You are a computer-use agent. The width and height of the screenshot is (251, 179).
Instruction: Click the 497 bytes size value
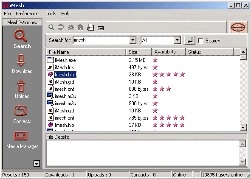click(x=138, y=67)
